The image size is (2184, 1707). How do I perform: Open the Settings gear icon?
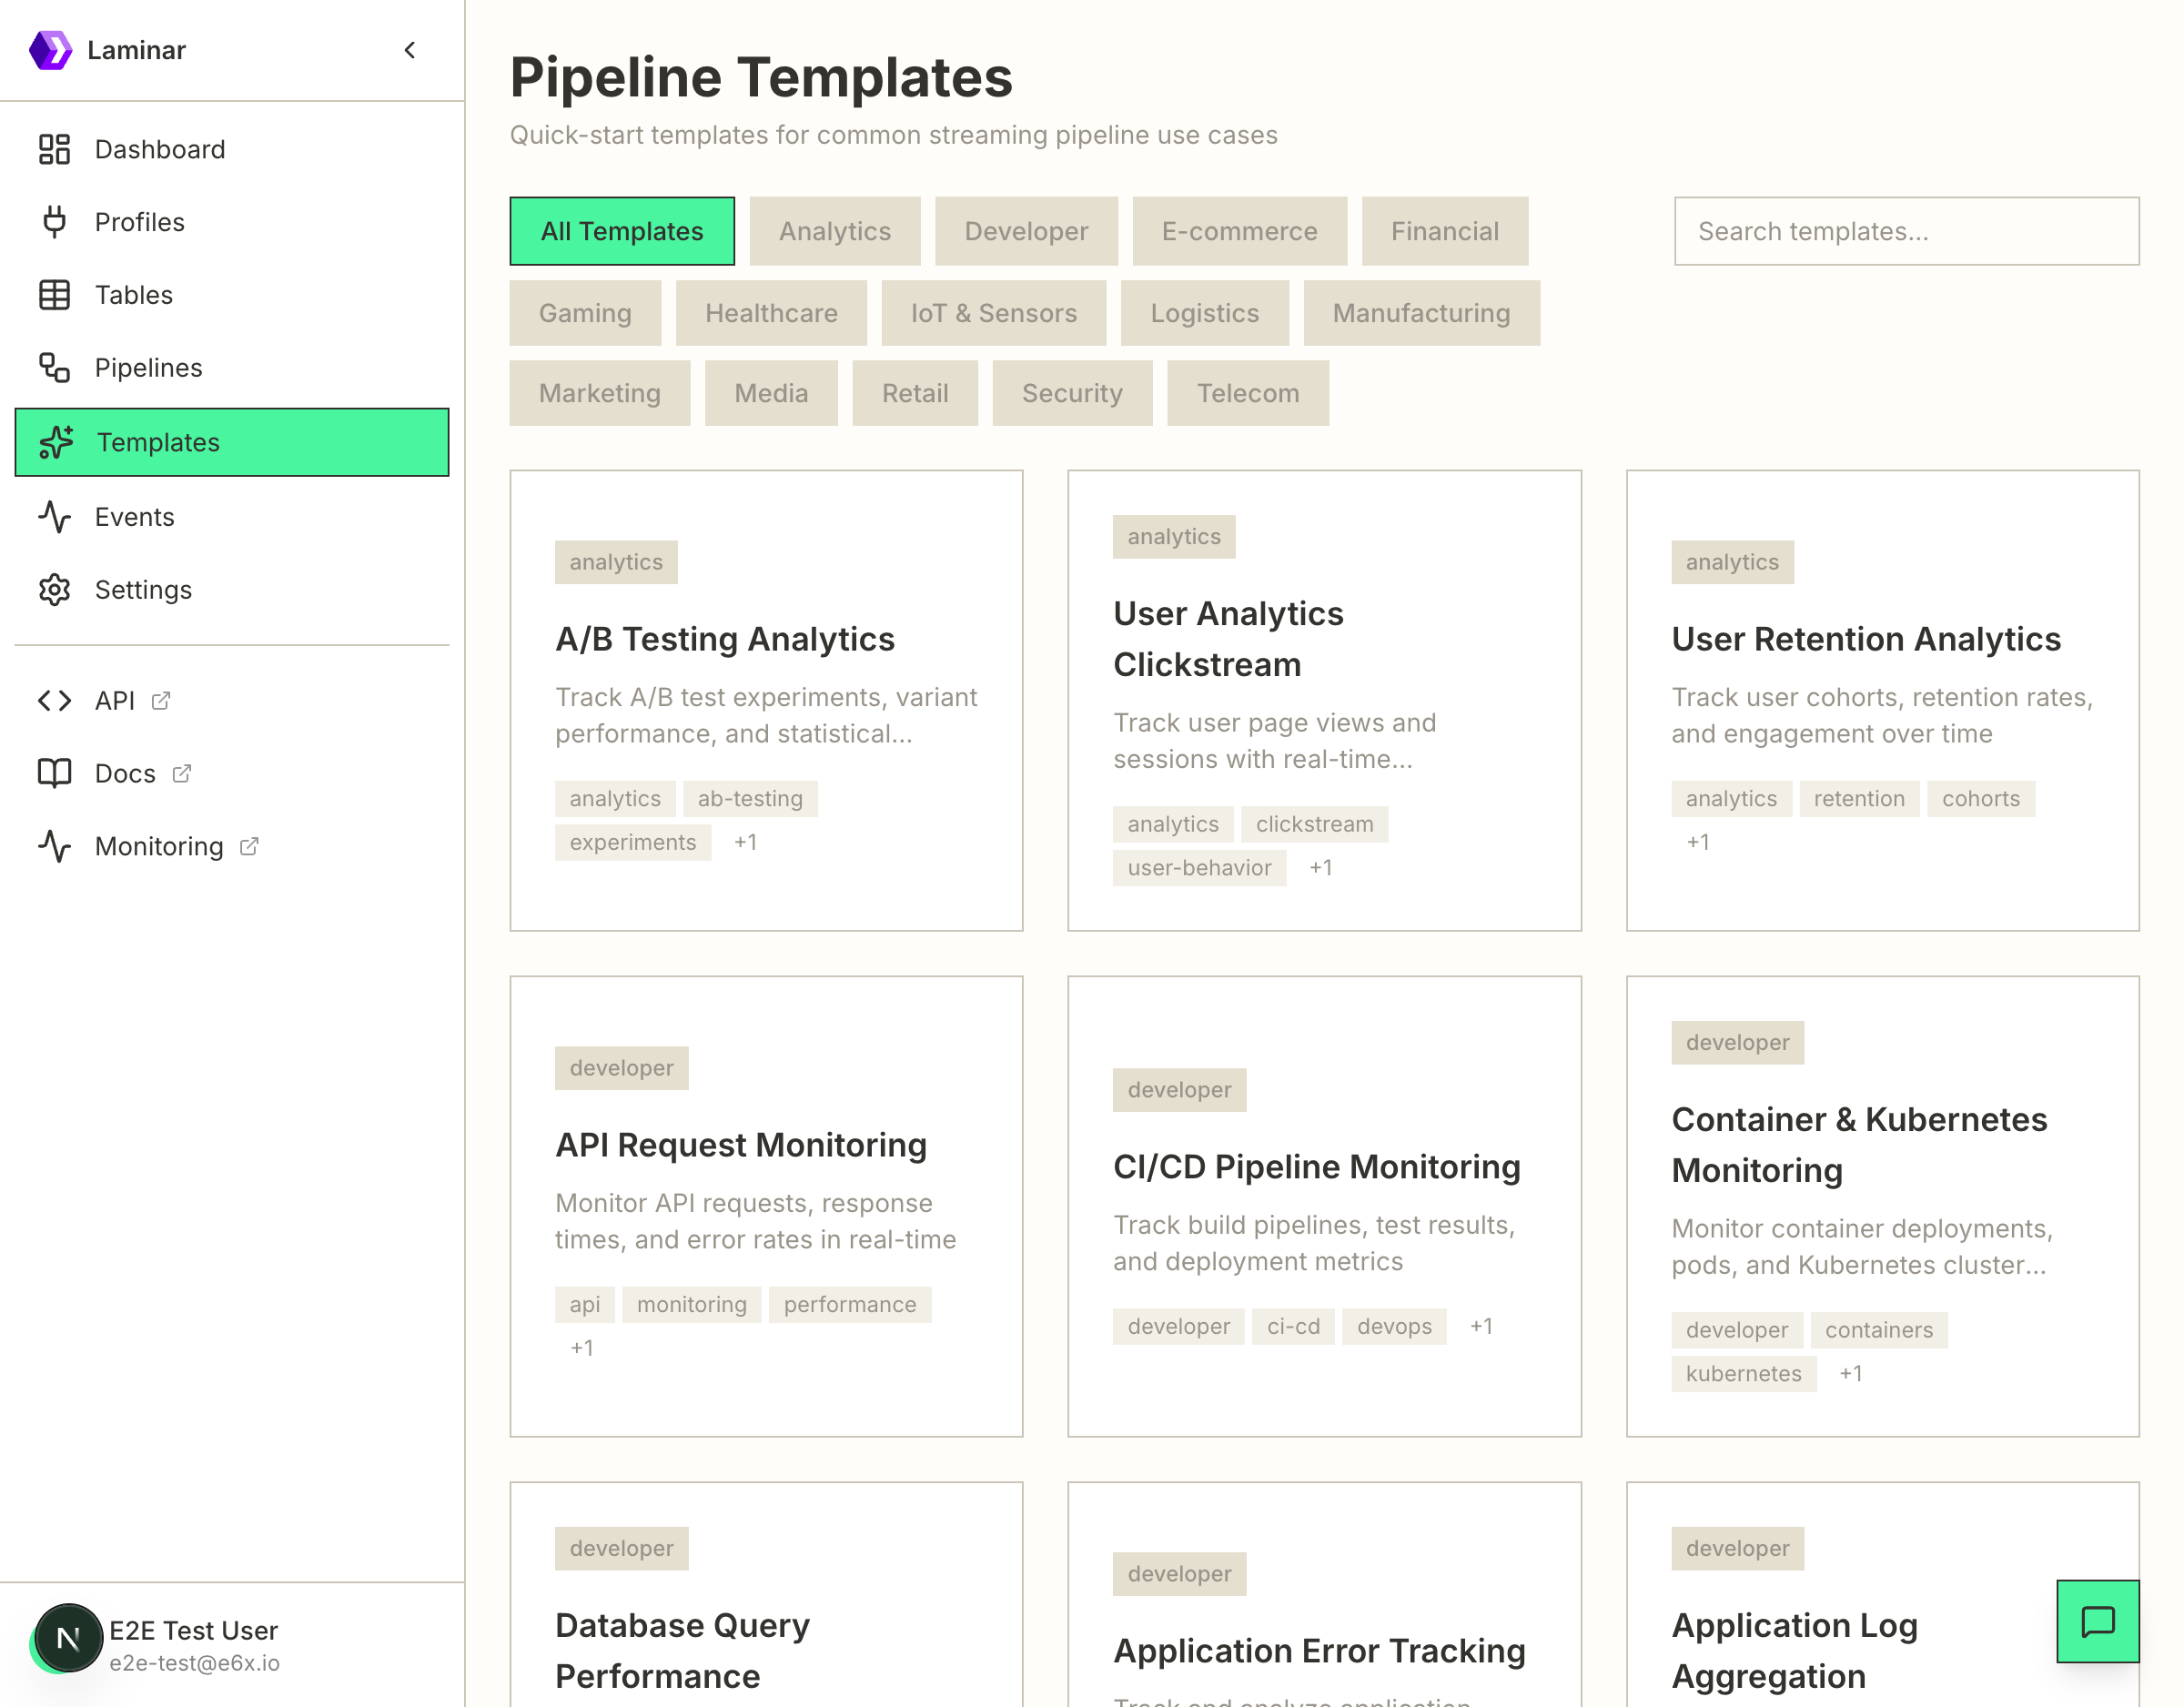pyautogui.click(x=55, y=590)
